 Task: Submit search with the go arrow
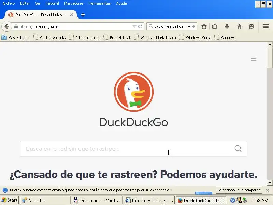[193, 27]
